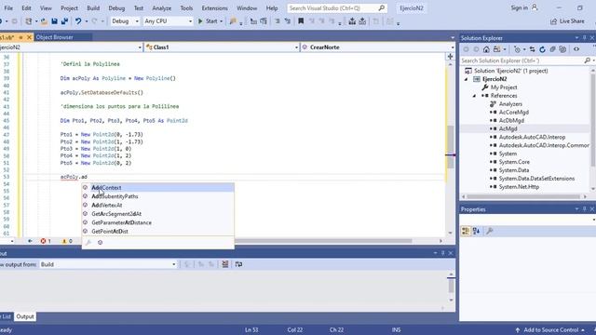Select GetPointAtDist suggestion
The width and height of the screenshot is (596, 335).
pos(157,232)
